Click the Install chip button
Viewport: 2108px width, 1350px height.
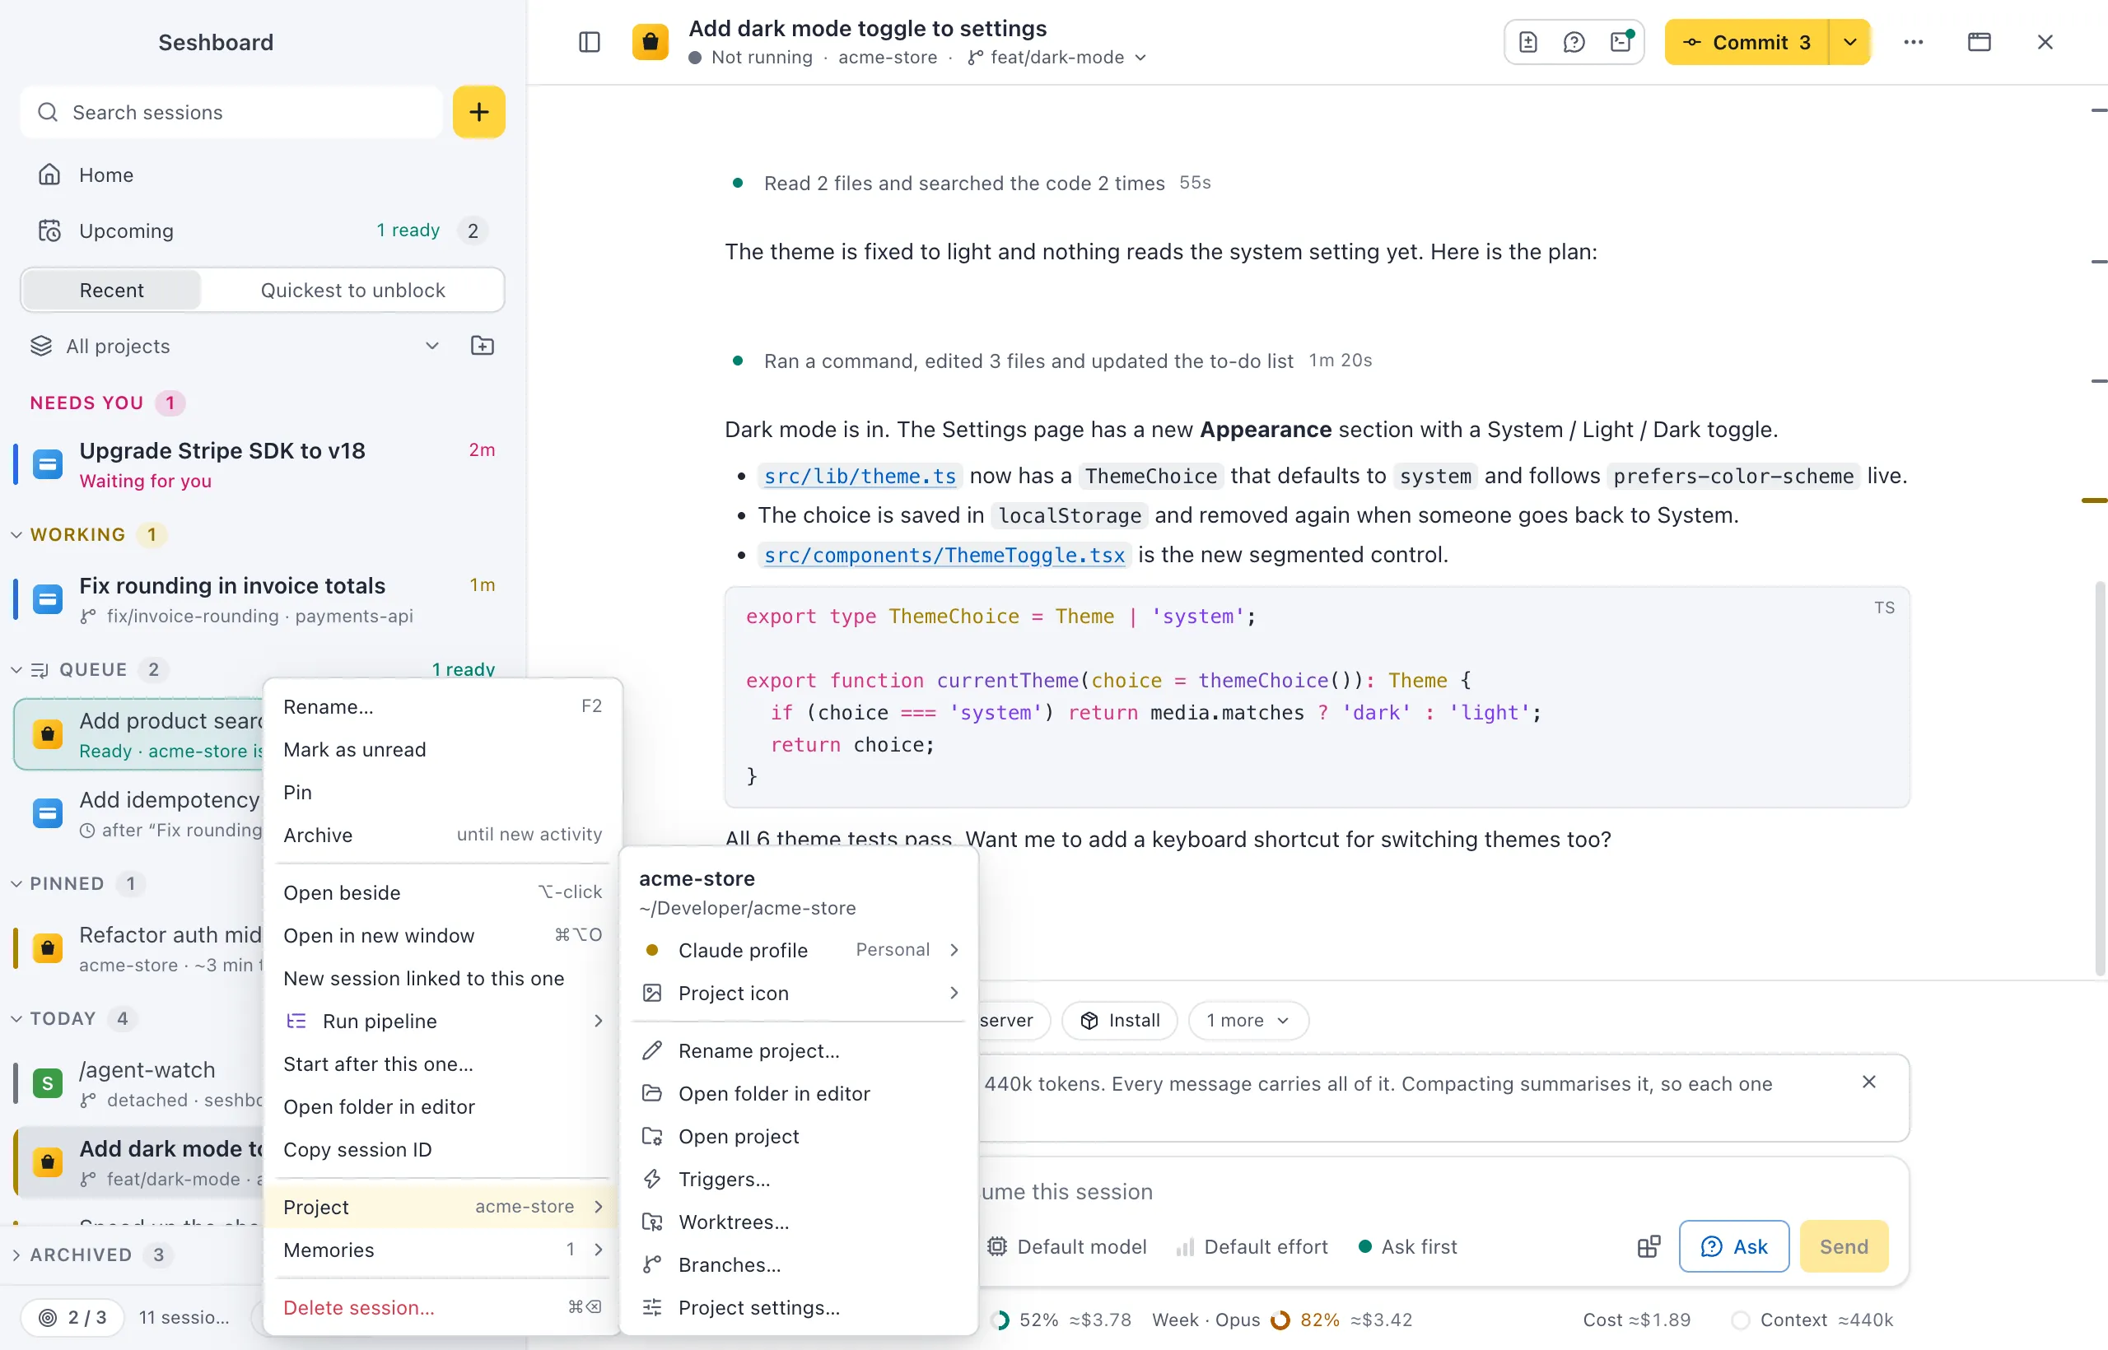coord(1119,1021)
